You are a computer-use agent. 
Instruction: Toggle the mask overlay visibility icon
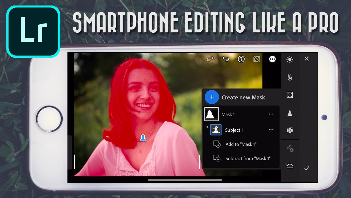257,59
